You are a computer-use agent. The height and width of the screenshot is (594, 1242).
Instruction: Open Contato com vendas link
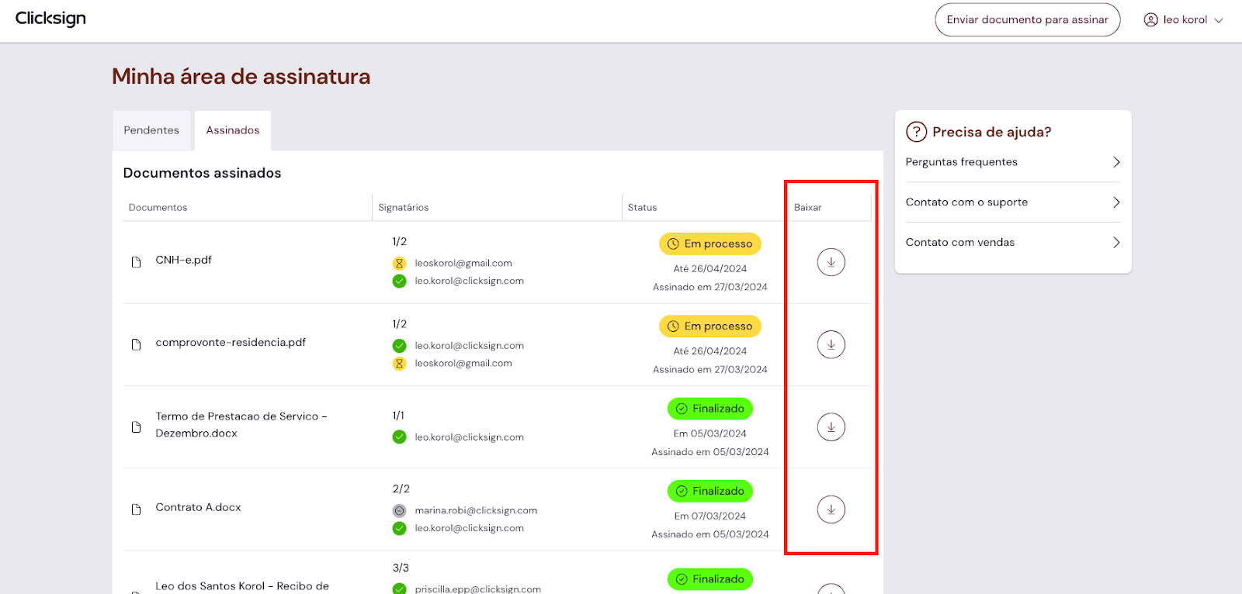1013,243
